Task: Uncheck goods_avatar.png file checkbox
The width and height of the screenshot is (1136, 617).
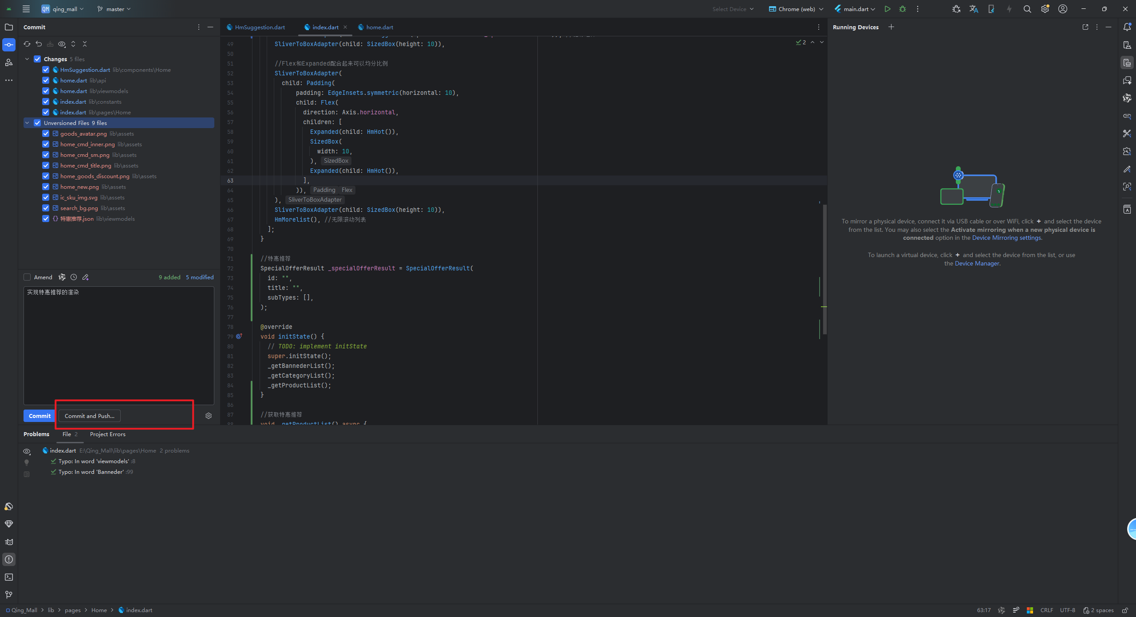Action: (x=46, y=133)
